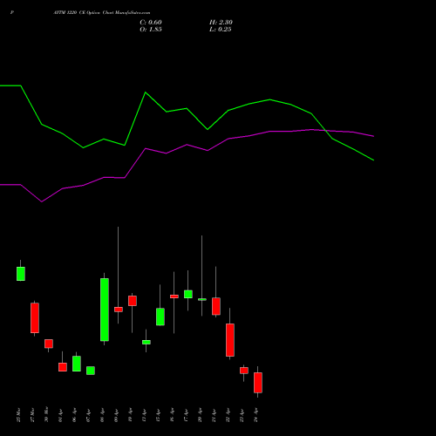Click the '15 Apr' date axis label

click(158, 415)
